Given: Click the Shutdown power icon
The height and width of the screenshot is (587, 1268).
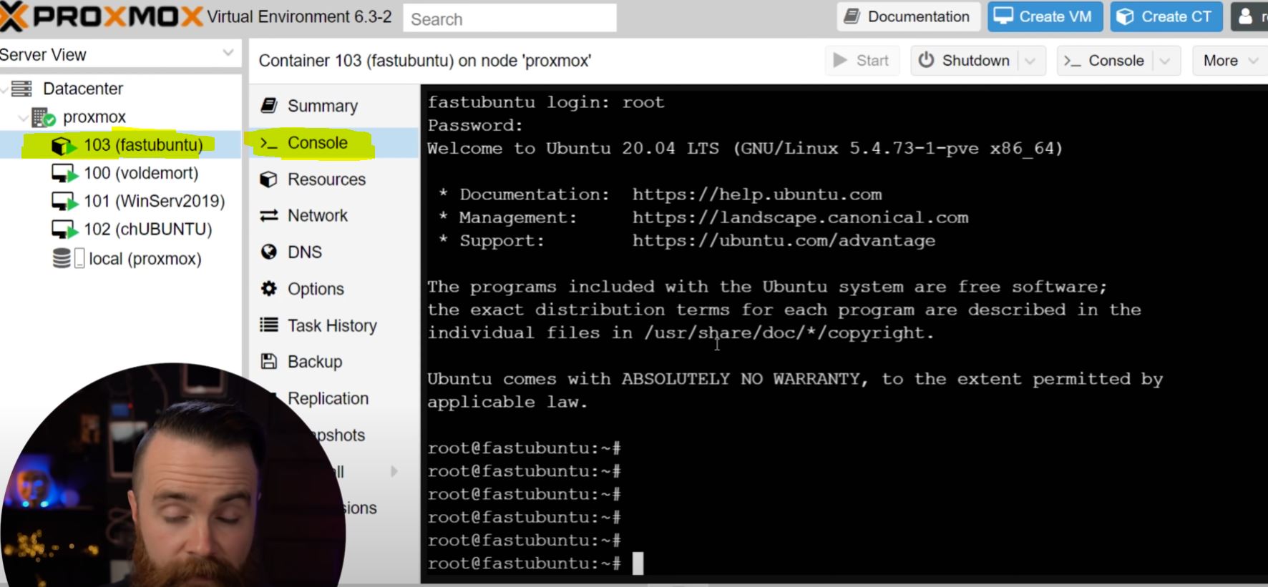Looking at the screenshot, I should (x=926, y=60).
